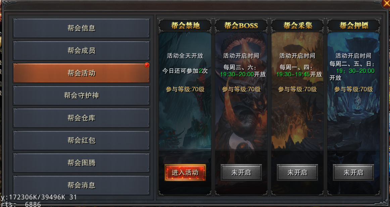Viewport: 390px width, 207px height.
Task: Click the 帮会禁地 card title header
Action: point(185,25)
